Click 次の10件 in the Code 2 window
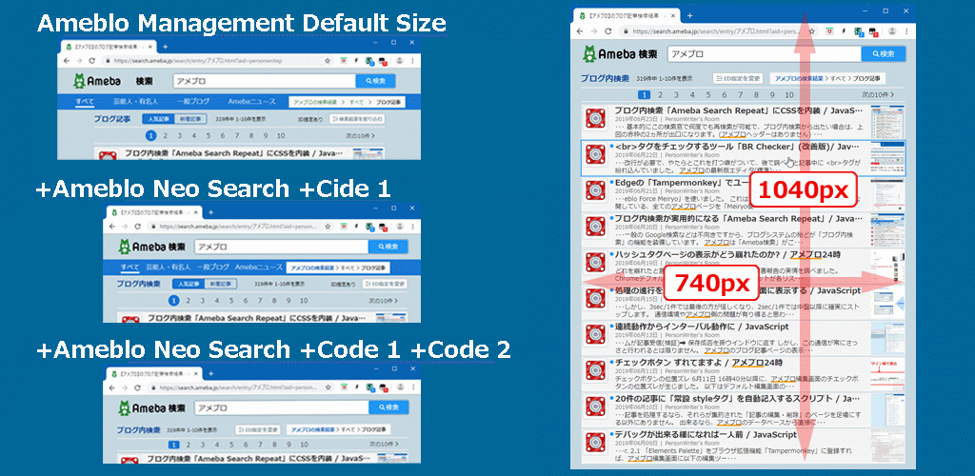The image size is (975, 476). (x=384, y=445)
